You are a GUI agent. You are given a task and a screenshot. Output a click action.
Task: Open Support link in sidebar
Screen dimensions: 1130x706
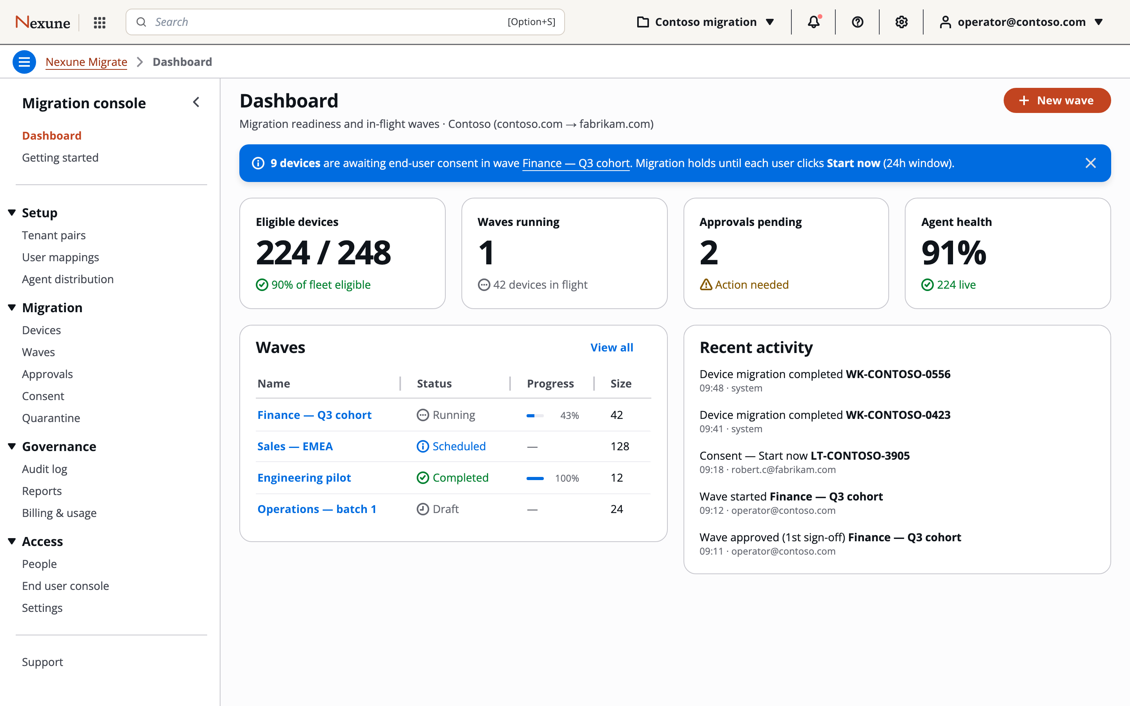point(42,662)
